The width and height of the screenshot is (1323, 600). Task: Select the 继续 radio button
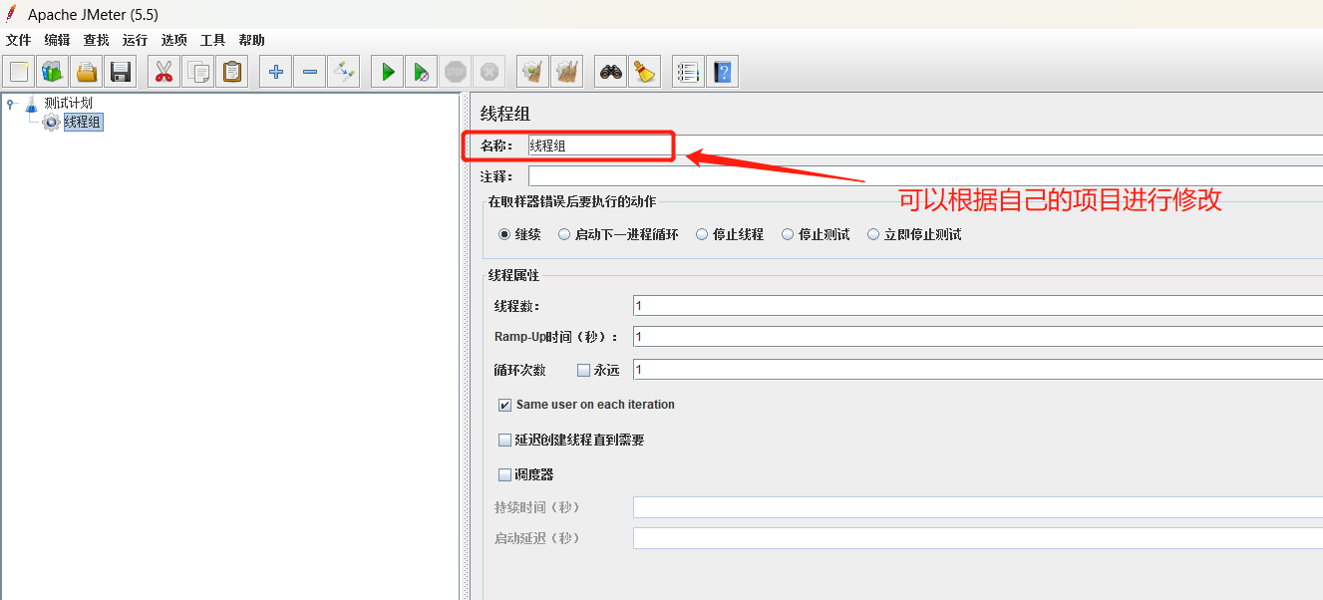pos(504,235)
